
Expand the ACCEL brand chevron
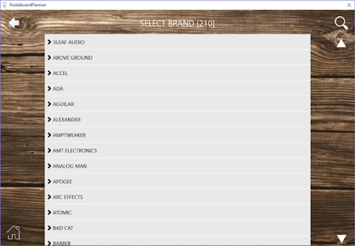(x=50, y=73)
